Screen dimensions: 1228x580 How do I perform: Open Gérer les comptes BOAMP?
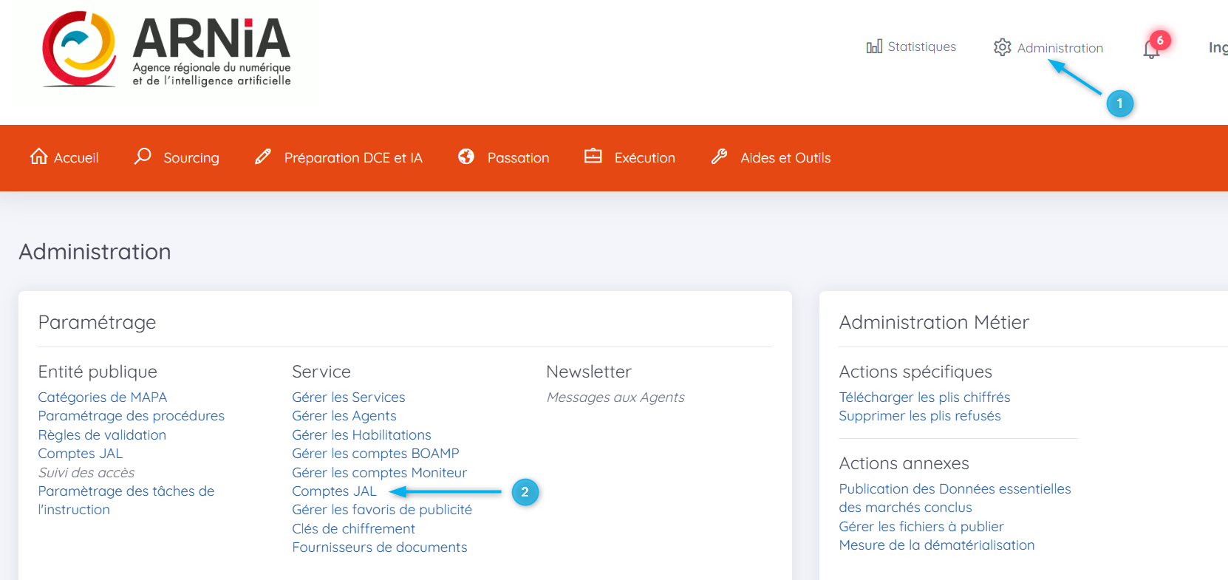375,454
